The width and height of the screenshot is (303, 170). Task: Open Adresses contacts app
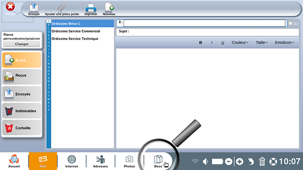click(x=100, y=161)
